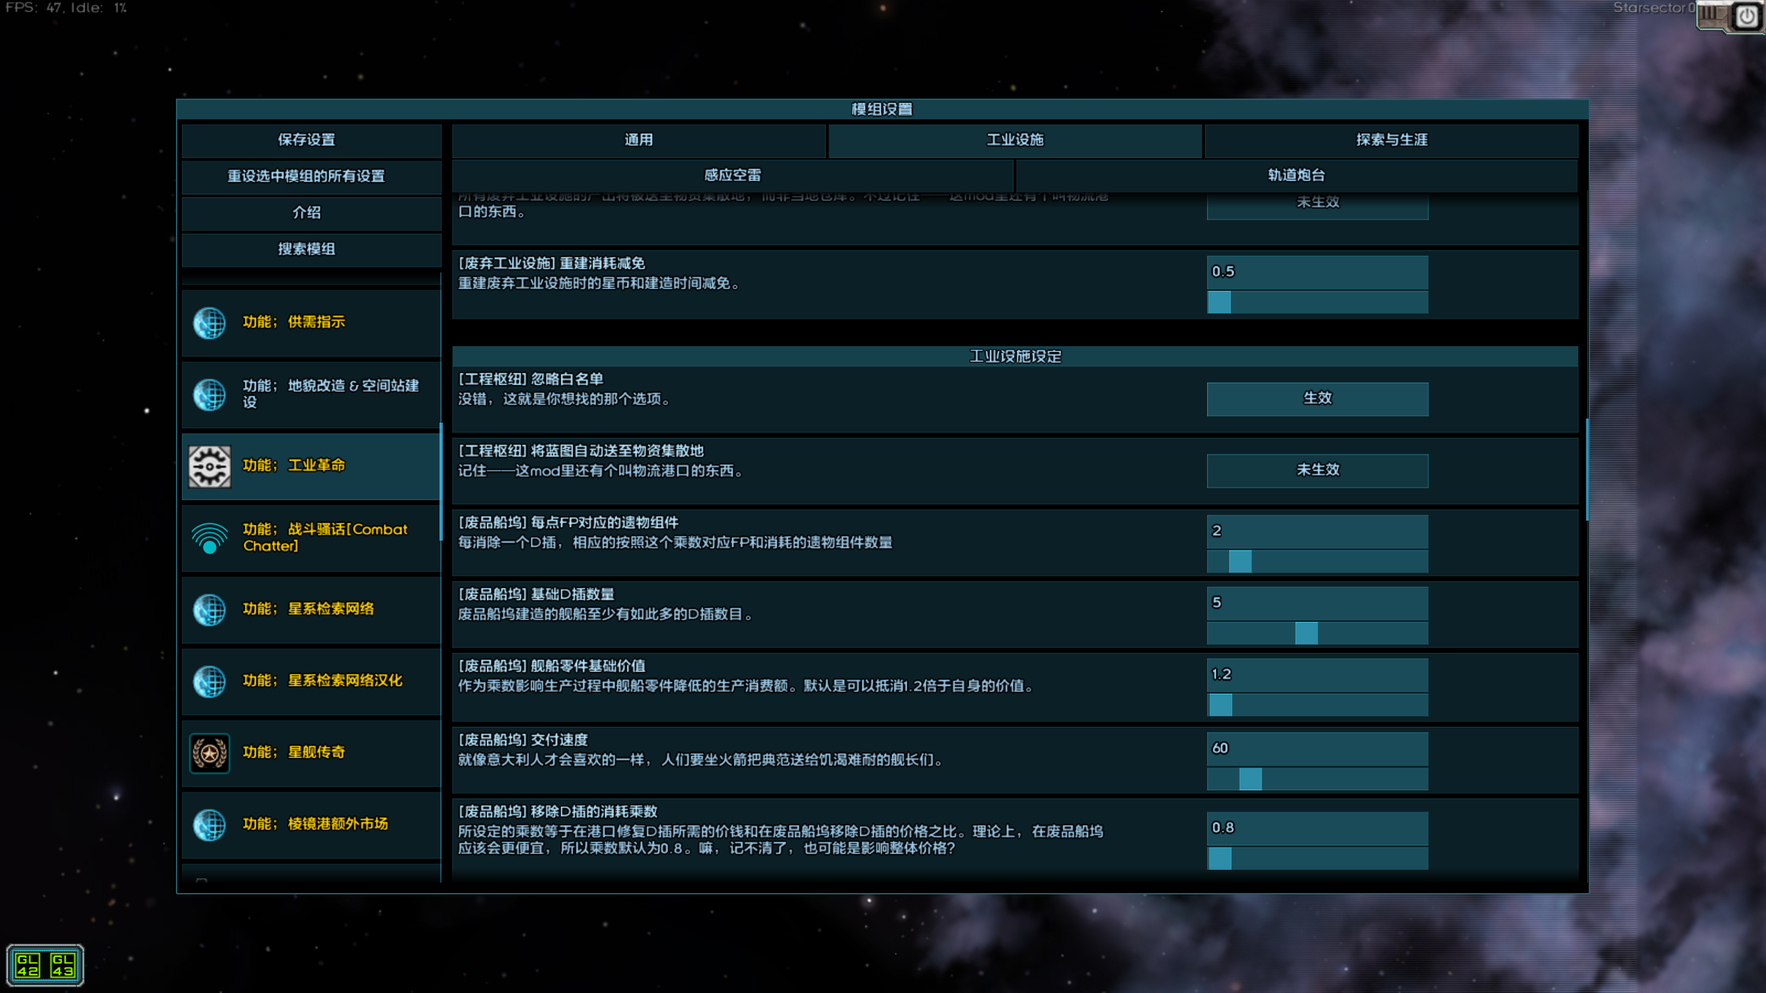Open the 探索与生涯 tab
The width and height of the screenshot is (1766, 993).
tap(1391, 140)
